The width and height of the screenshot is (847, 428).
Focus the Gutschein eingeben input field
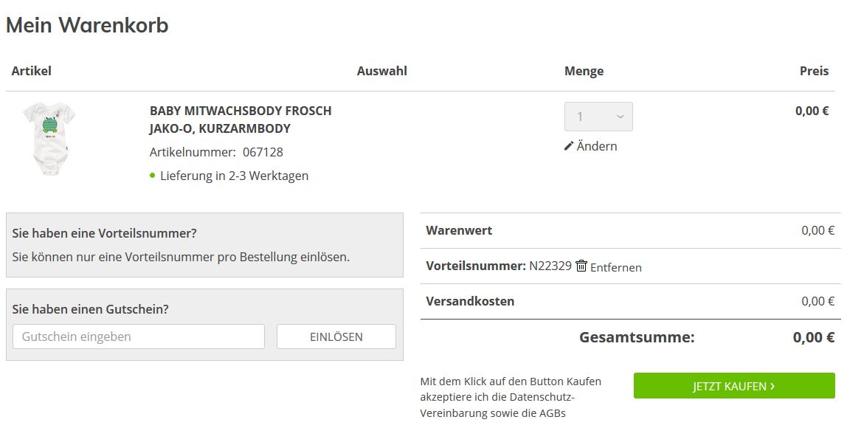(139, 336)
